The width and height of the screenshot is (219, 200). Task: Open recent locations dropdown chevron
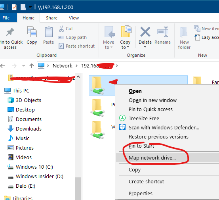tap(23, 65)
